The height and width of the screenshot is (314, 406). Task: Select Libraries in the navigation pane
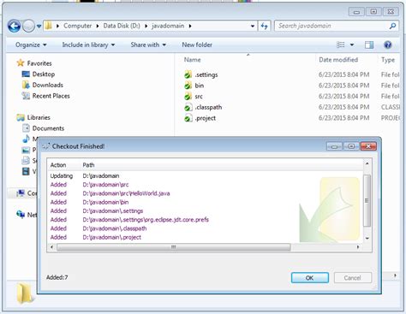click(39, 117)
